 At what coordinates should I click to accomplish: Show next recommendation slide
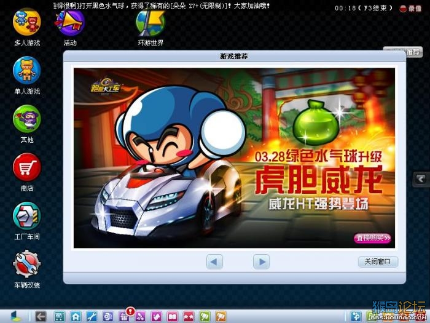[x=261, y=261]
